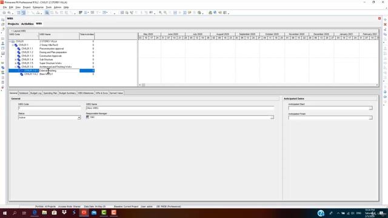Open the WBS Milestones tab
Image resolution: width=388 pixels, height=218 pixels.
click(x=85, y=93)
